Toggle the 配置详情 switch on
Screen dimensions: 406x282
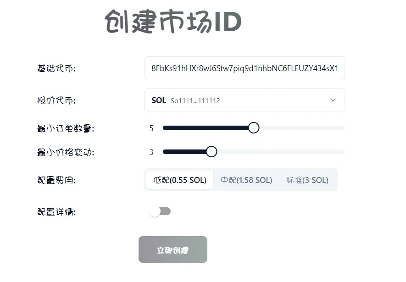tap(160, 211)
